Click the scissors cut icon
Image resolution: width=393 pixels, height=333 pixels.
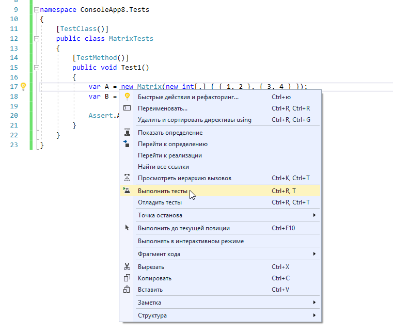point(127,266)
